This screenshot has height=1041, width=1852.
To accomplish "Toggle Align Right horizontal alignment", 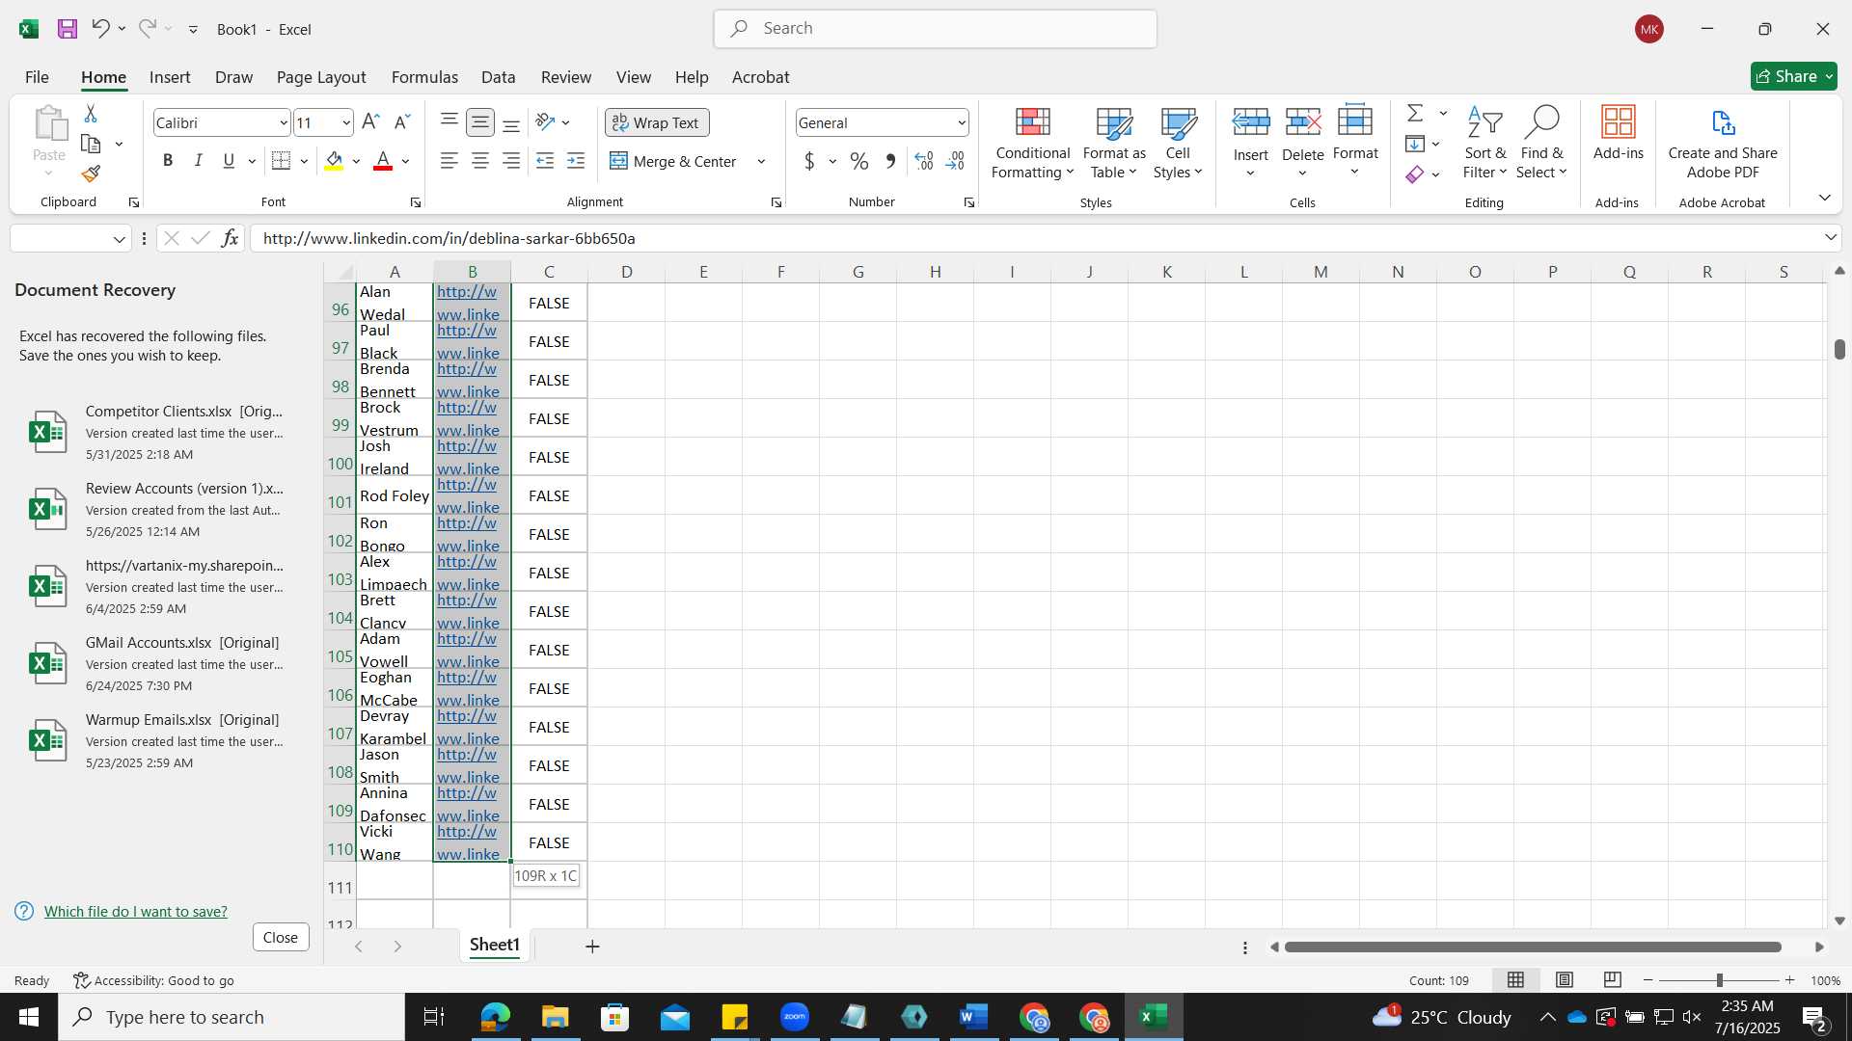I will (x=511, y=161).
